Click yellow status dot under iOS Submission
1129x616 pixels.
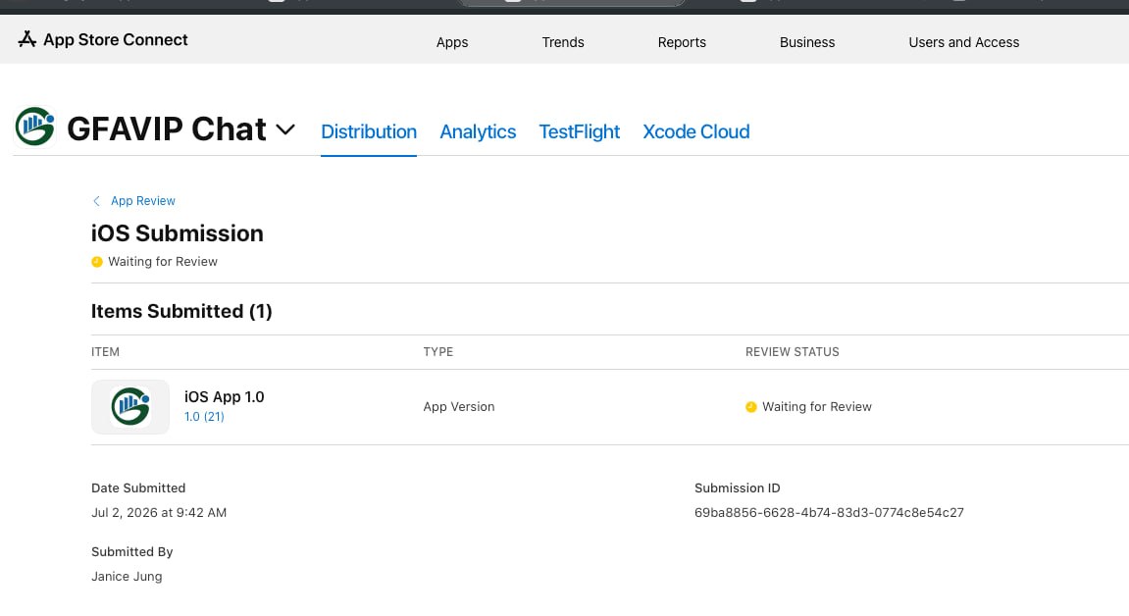(97, 262)
